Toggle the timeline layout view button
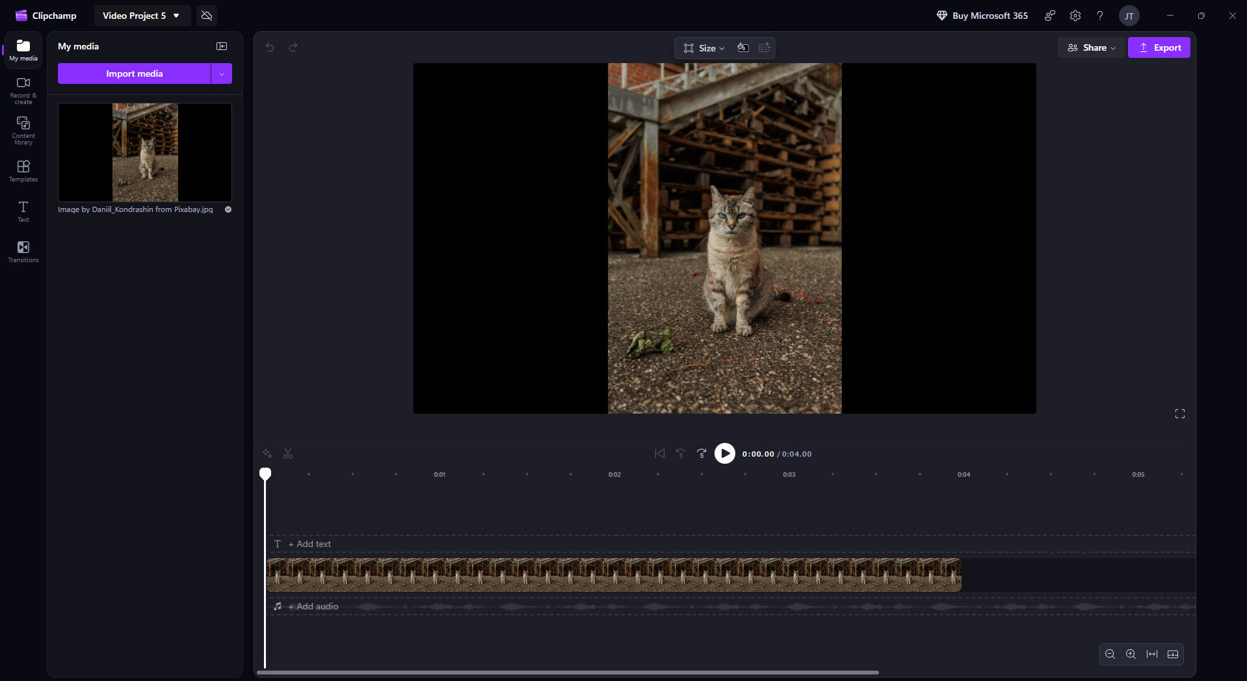1247x681 pixels. (1173, 654)
